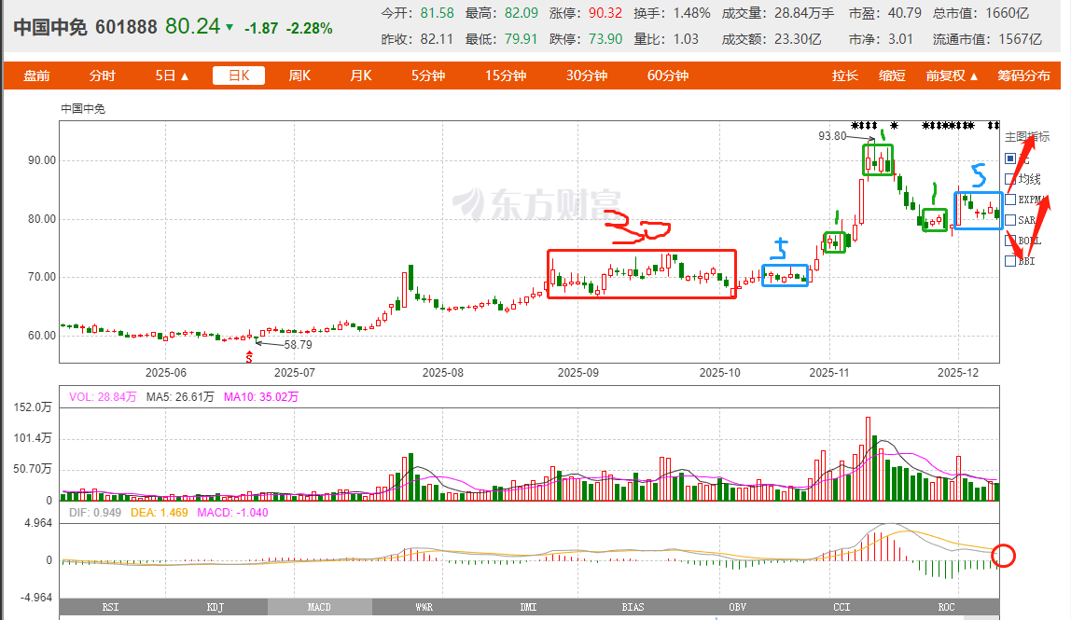The width and height of the screenshot is (1071, 620).
Task: Switch sub-chart to DMI indicator
Action: [529, 607]
